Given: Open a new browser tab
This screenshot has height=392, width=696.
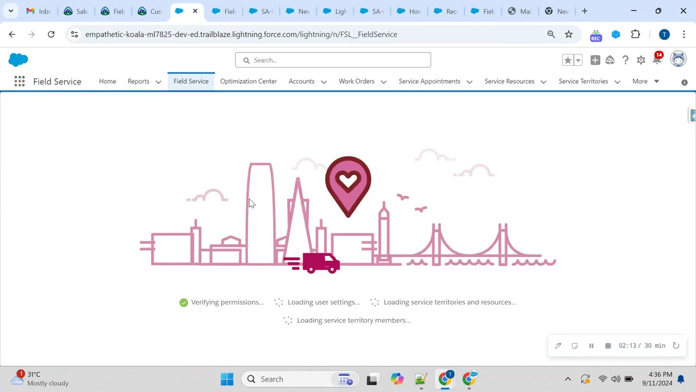Looking at the screenshot, I should point(585,11).
